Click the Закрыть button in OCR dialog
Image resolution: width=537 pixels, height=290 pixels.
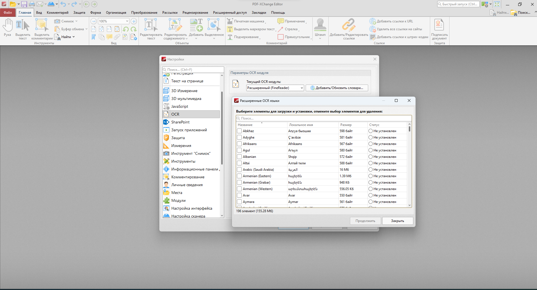[x=398, y=221]
